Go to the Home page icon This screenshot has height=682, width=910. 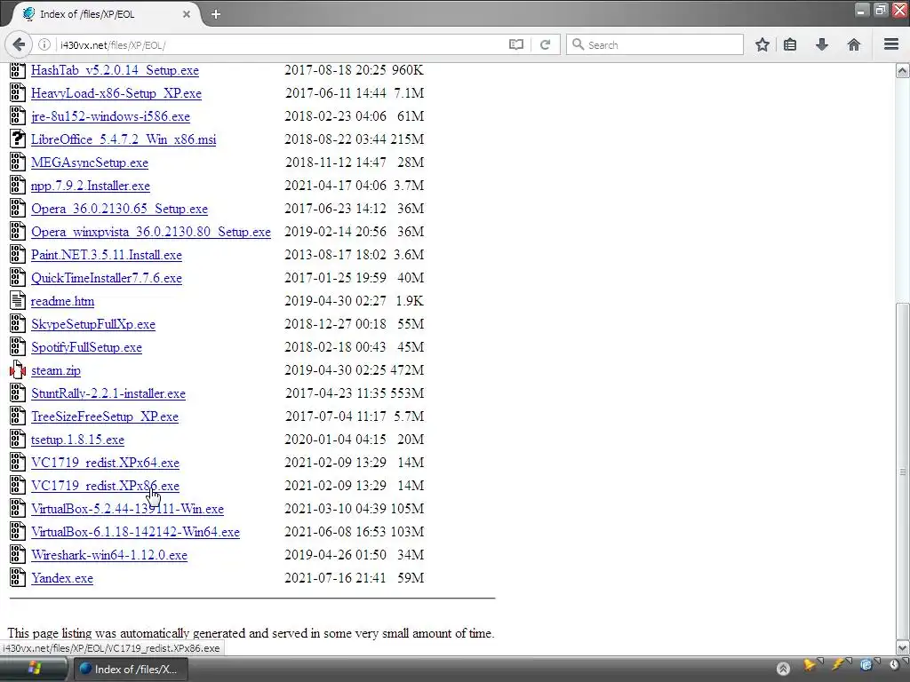[854, 44]
